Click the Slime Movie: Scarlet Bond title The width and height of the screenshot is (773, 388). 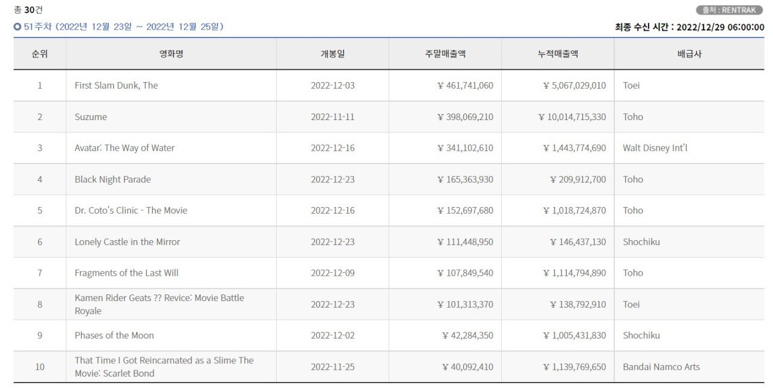point(164,367)
